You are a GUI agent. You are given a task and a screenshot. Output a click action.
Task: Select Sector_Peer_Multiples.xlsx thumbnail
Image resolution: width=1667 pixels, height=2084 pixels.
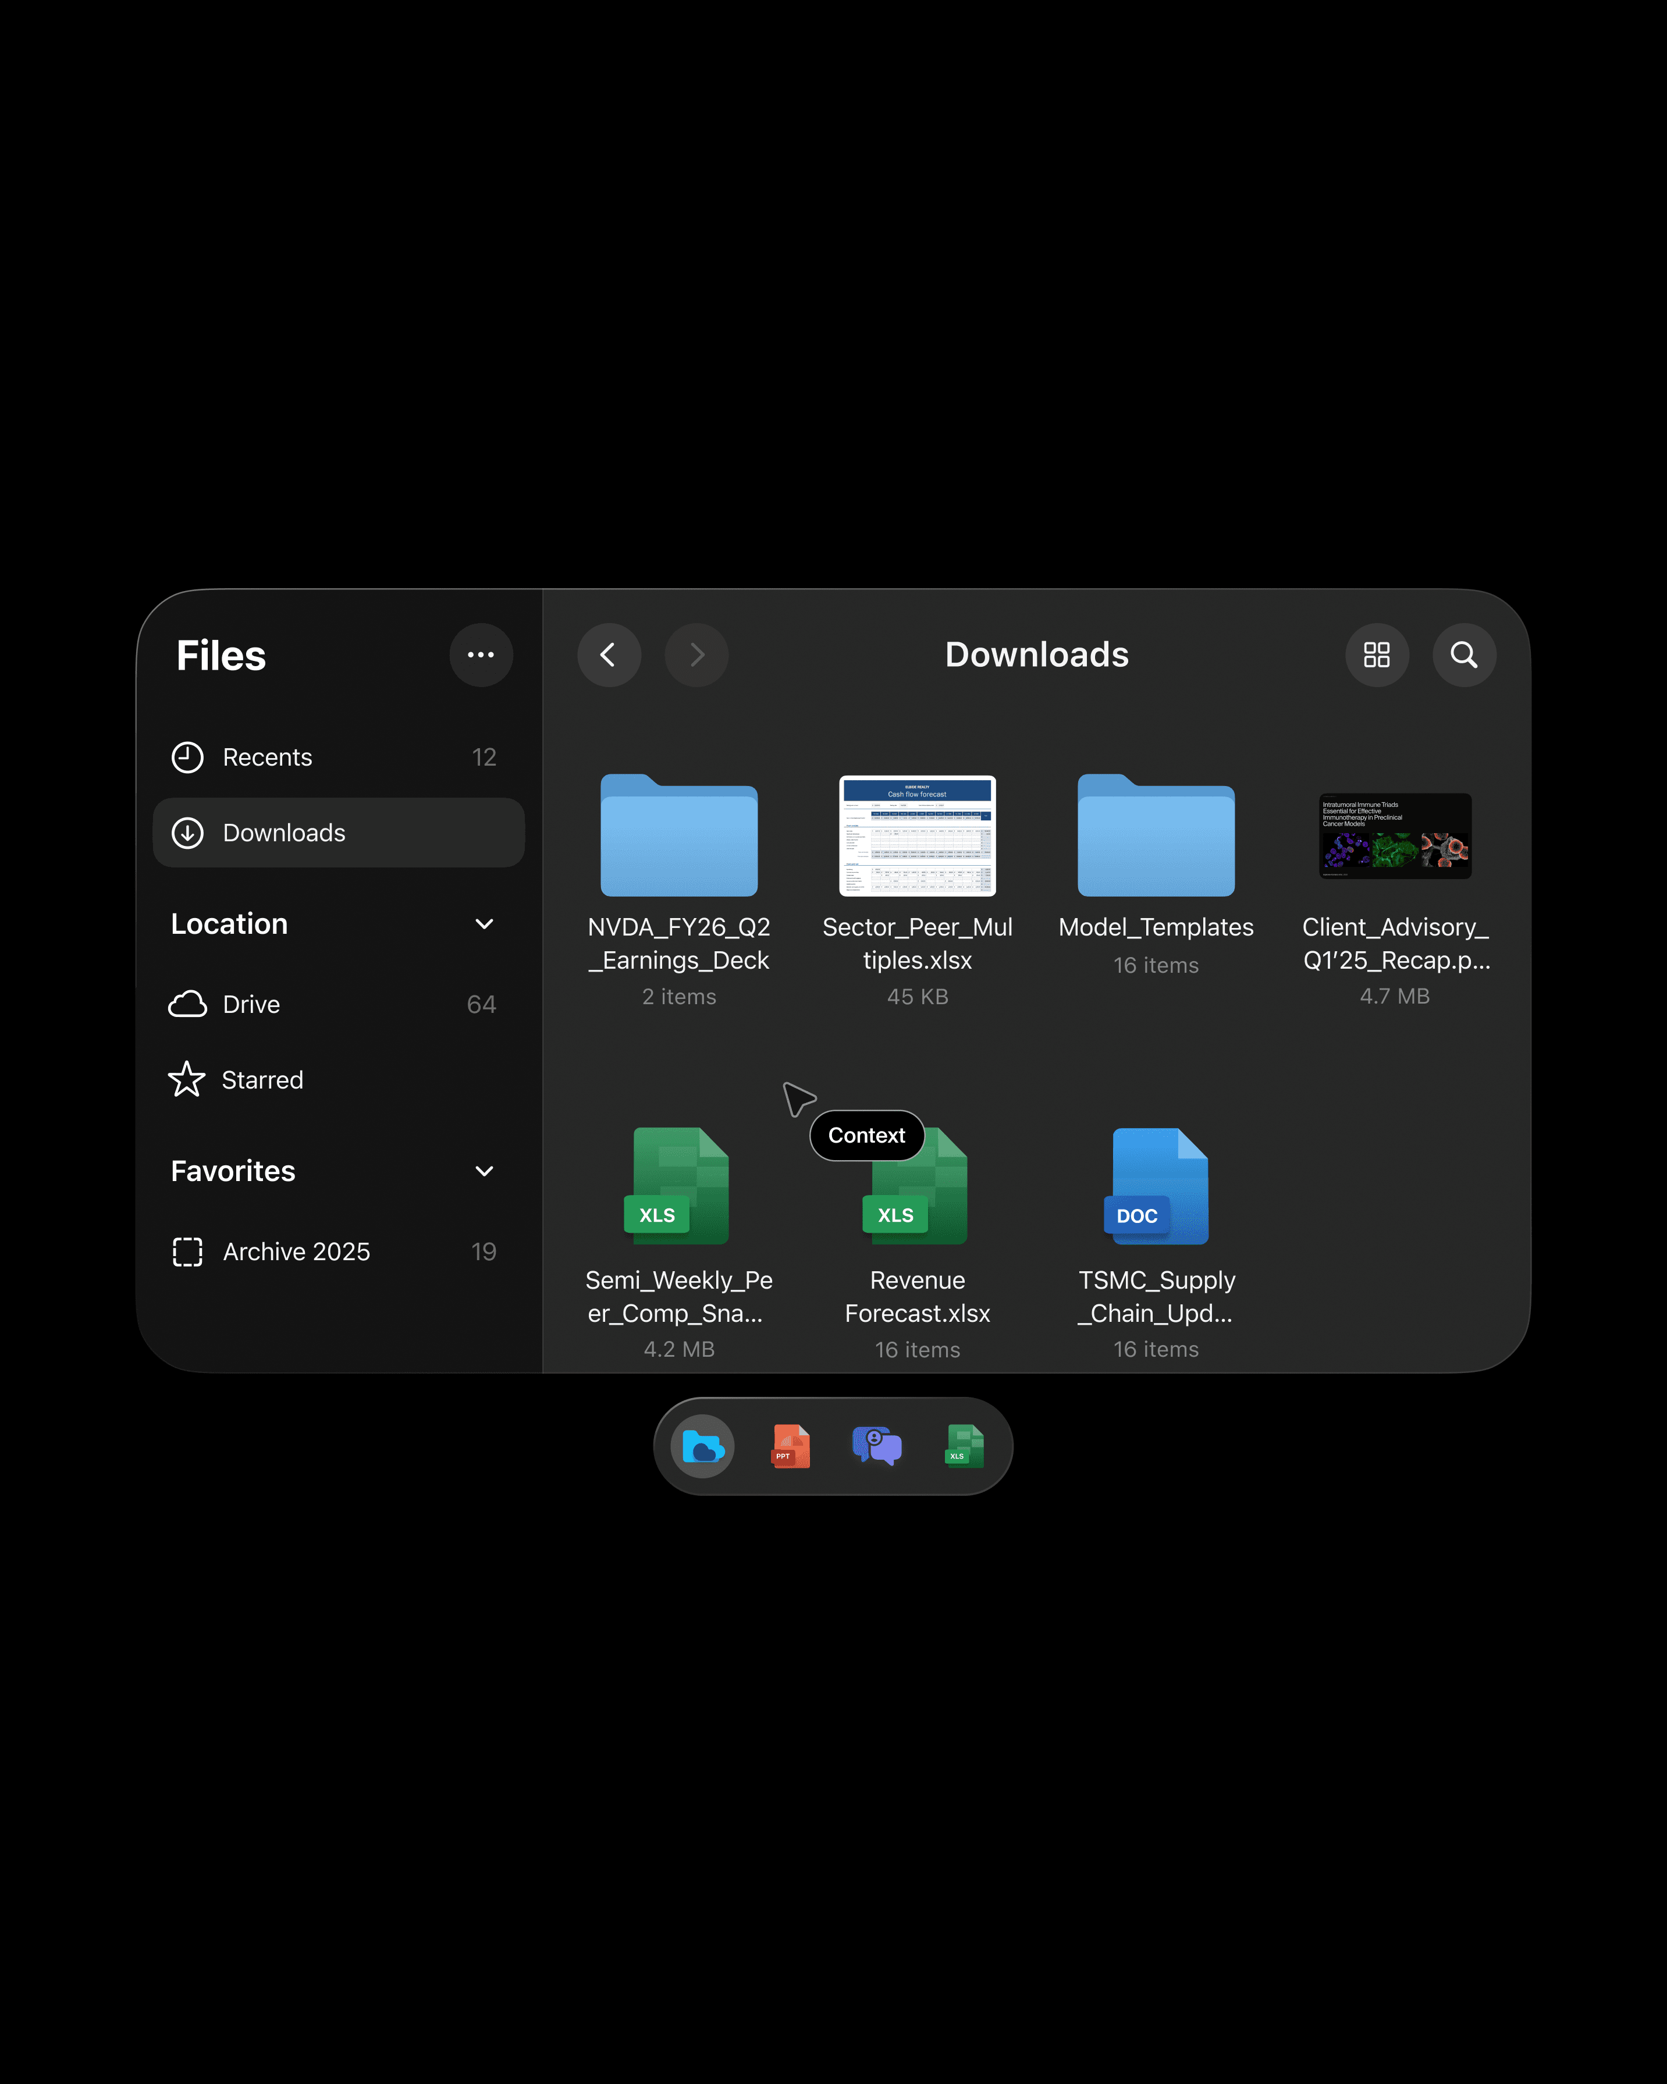(916, 836)
